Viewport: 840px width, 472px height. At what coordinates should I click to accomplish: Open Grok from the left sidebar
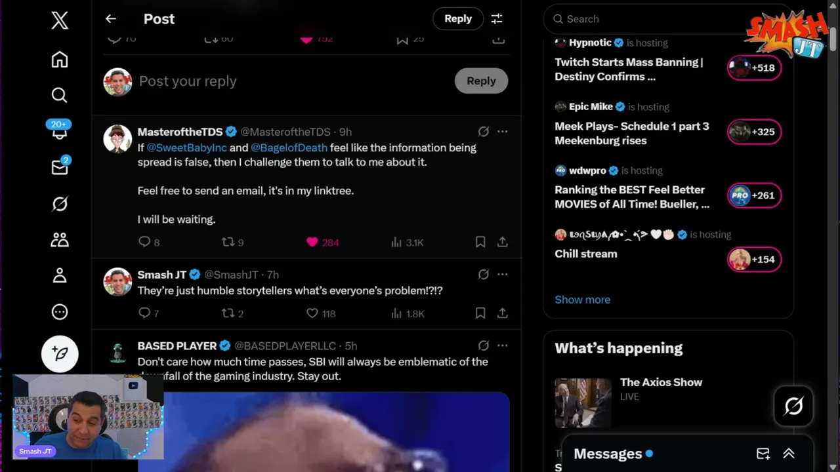click(x=60, y=205)
